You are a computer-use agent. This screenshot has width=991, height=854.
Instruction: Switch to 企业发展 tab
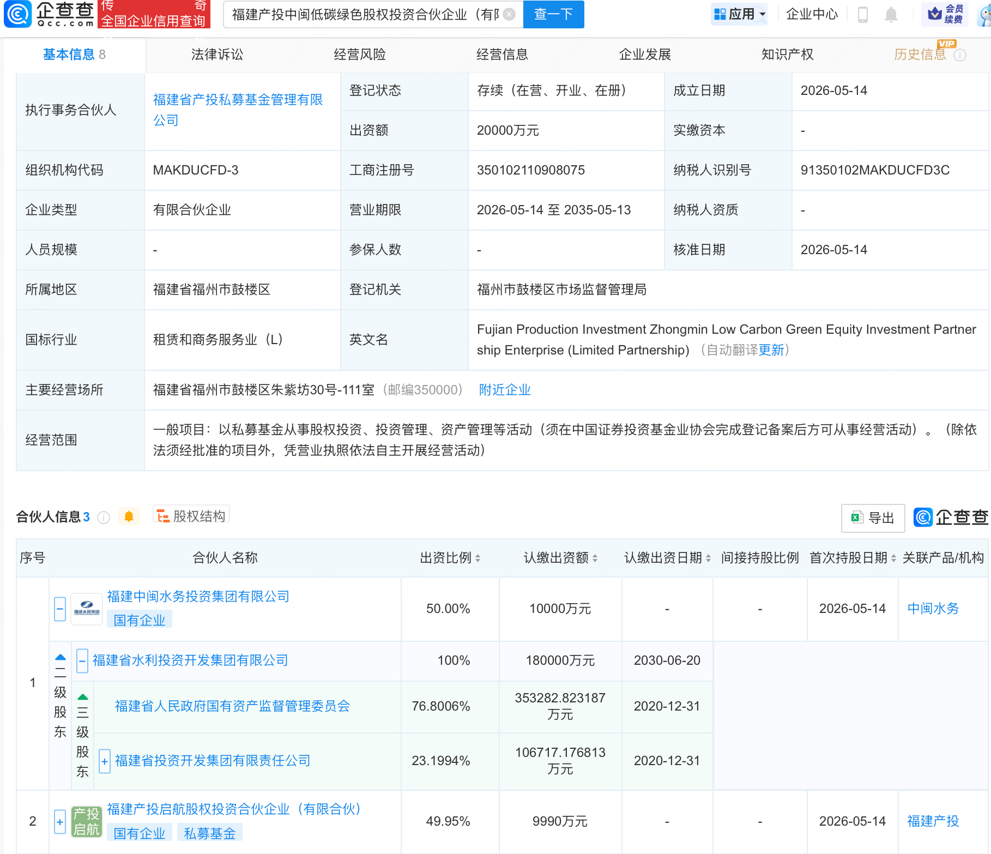pyautogui.click(x=645, y=55)
